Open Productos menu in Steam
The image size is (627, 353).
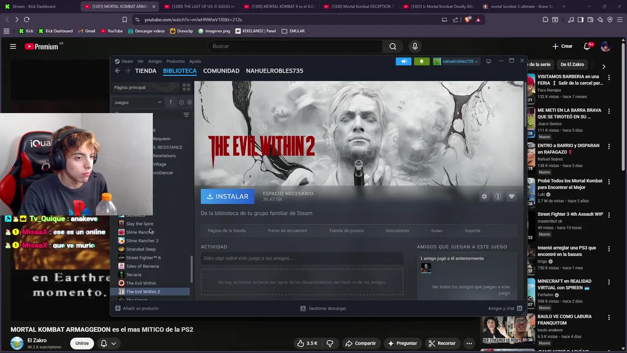tap(175, 61)
